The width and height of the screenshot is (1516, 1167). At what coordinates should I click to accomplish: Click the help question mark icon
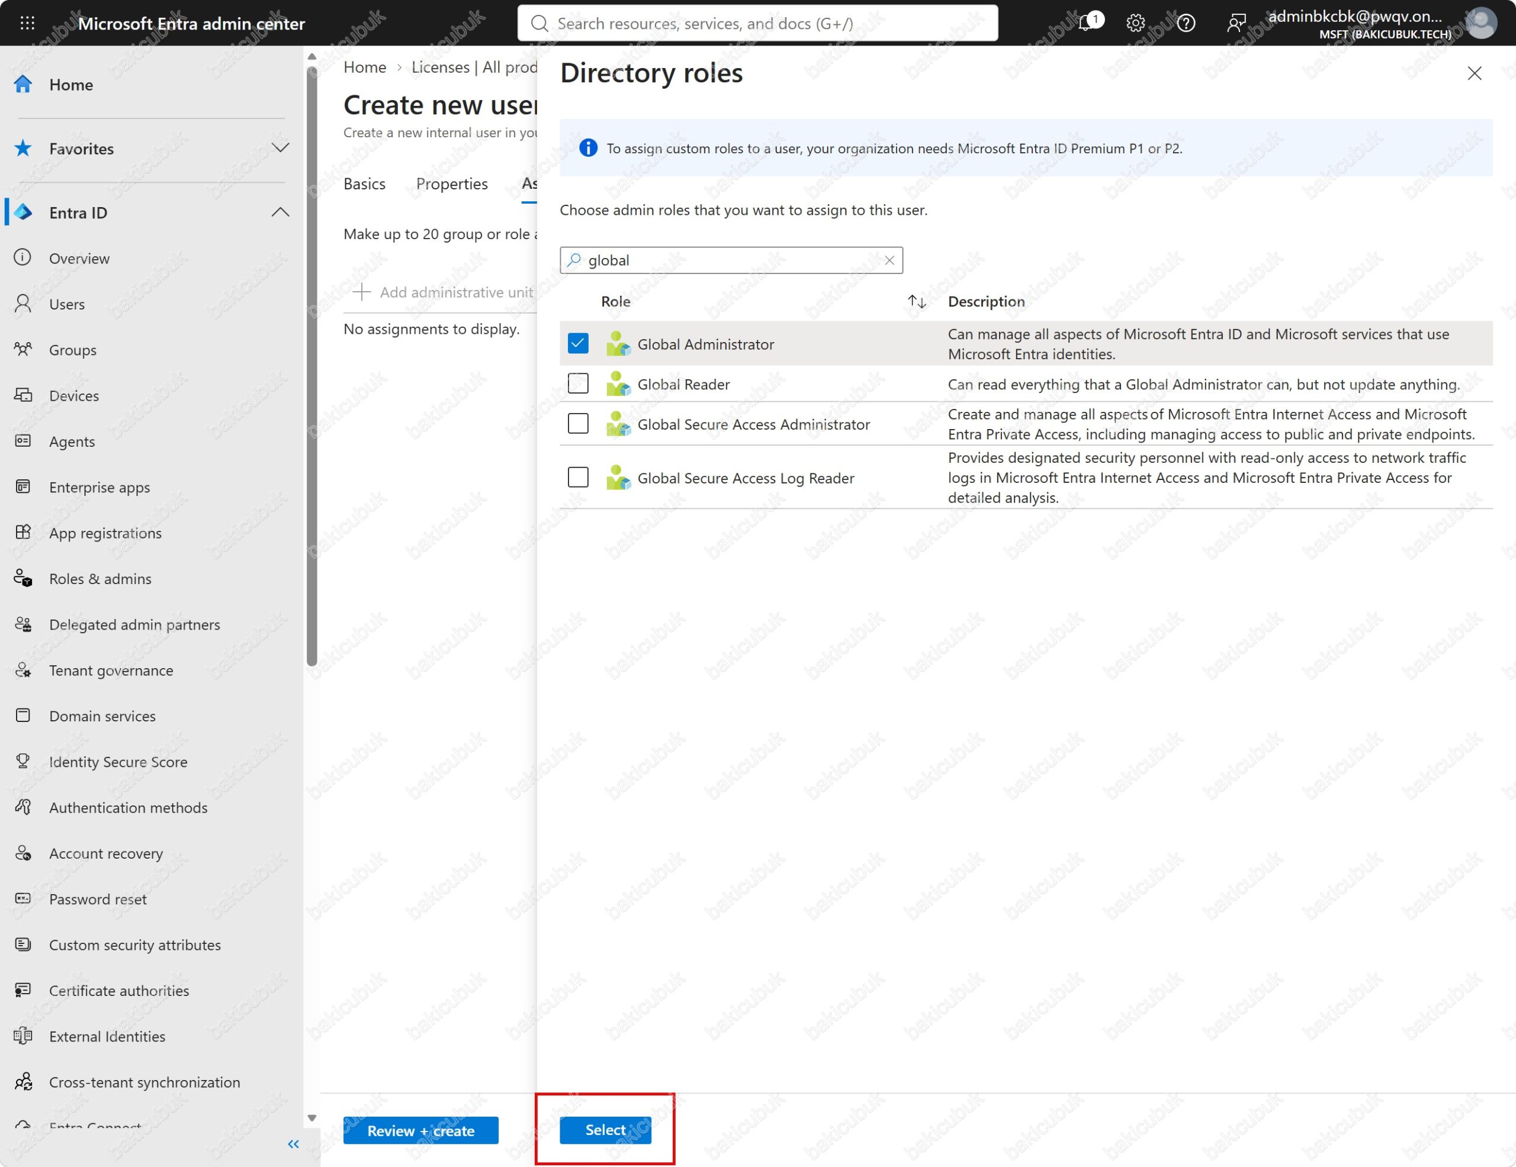(x=1186, y=23)
